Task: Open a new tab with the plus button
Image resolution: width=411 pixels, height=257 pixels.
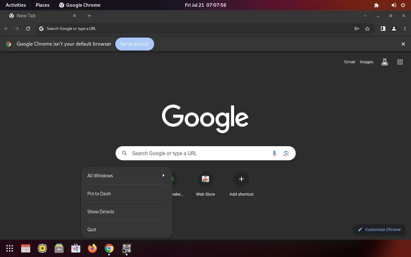Action: tap(89, 16)
